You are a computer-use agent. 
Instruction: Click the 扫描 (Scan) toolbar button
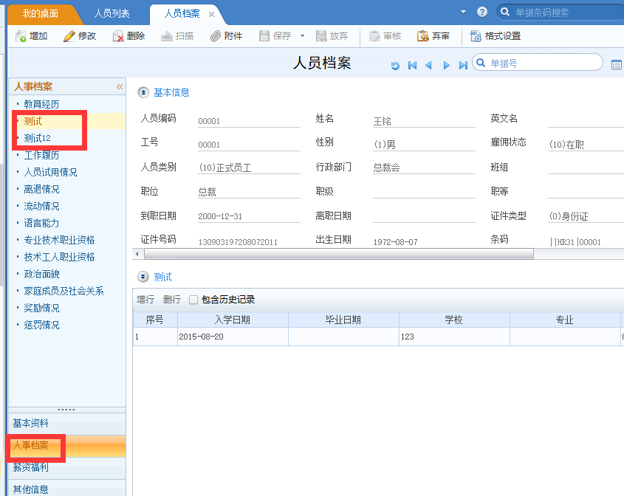pos(177,36)
